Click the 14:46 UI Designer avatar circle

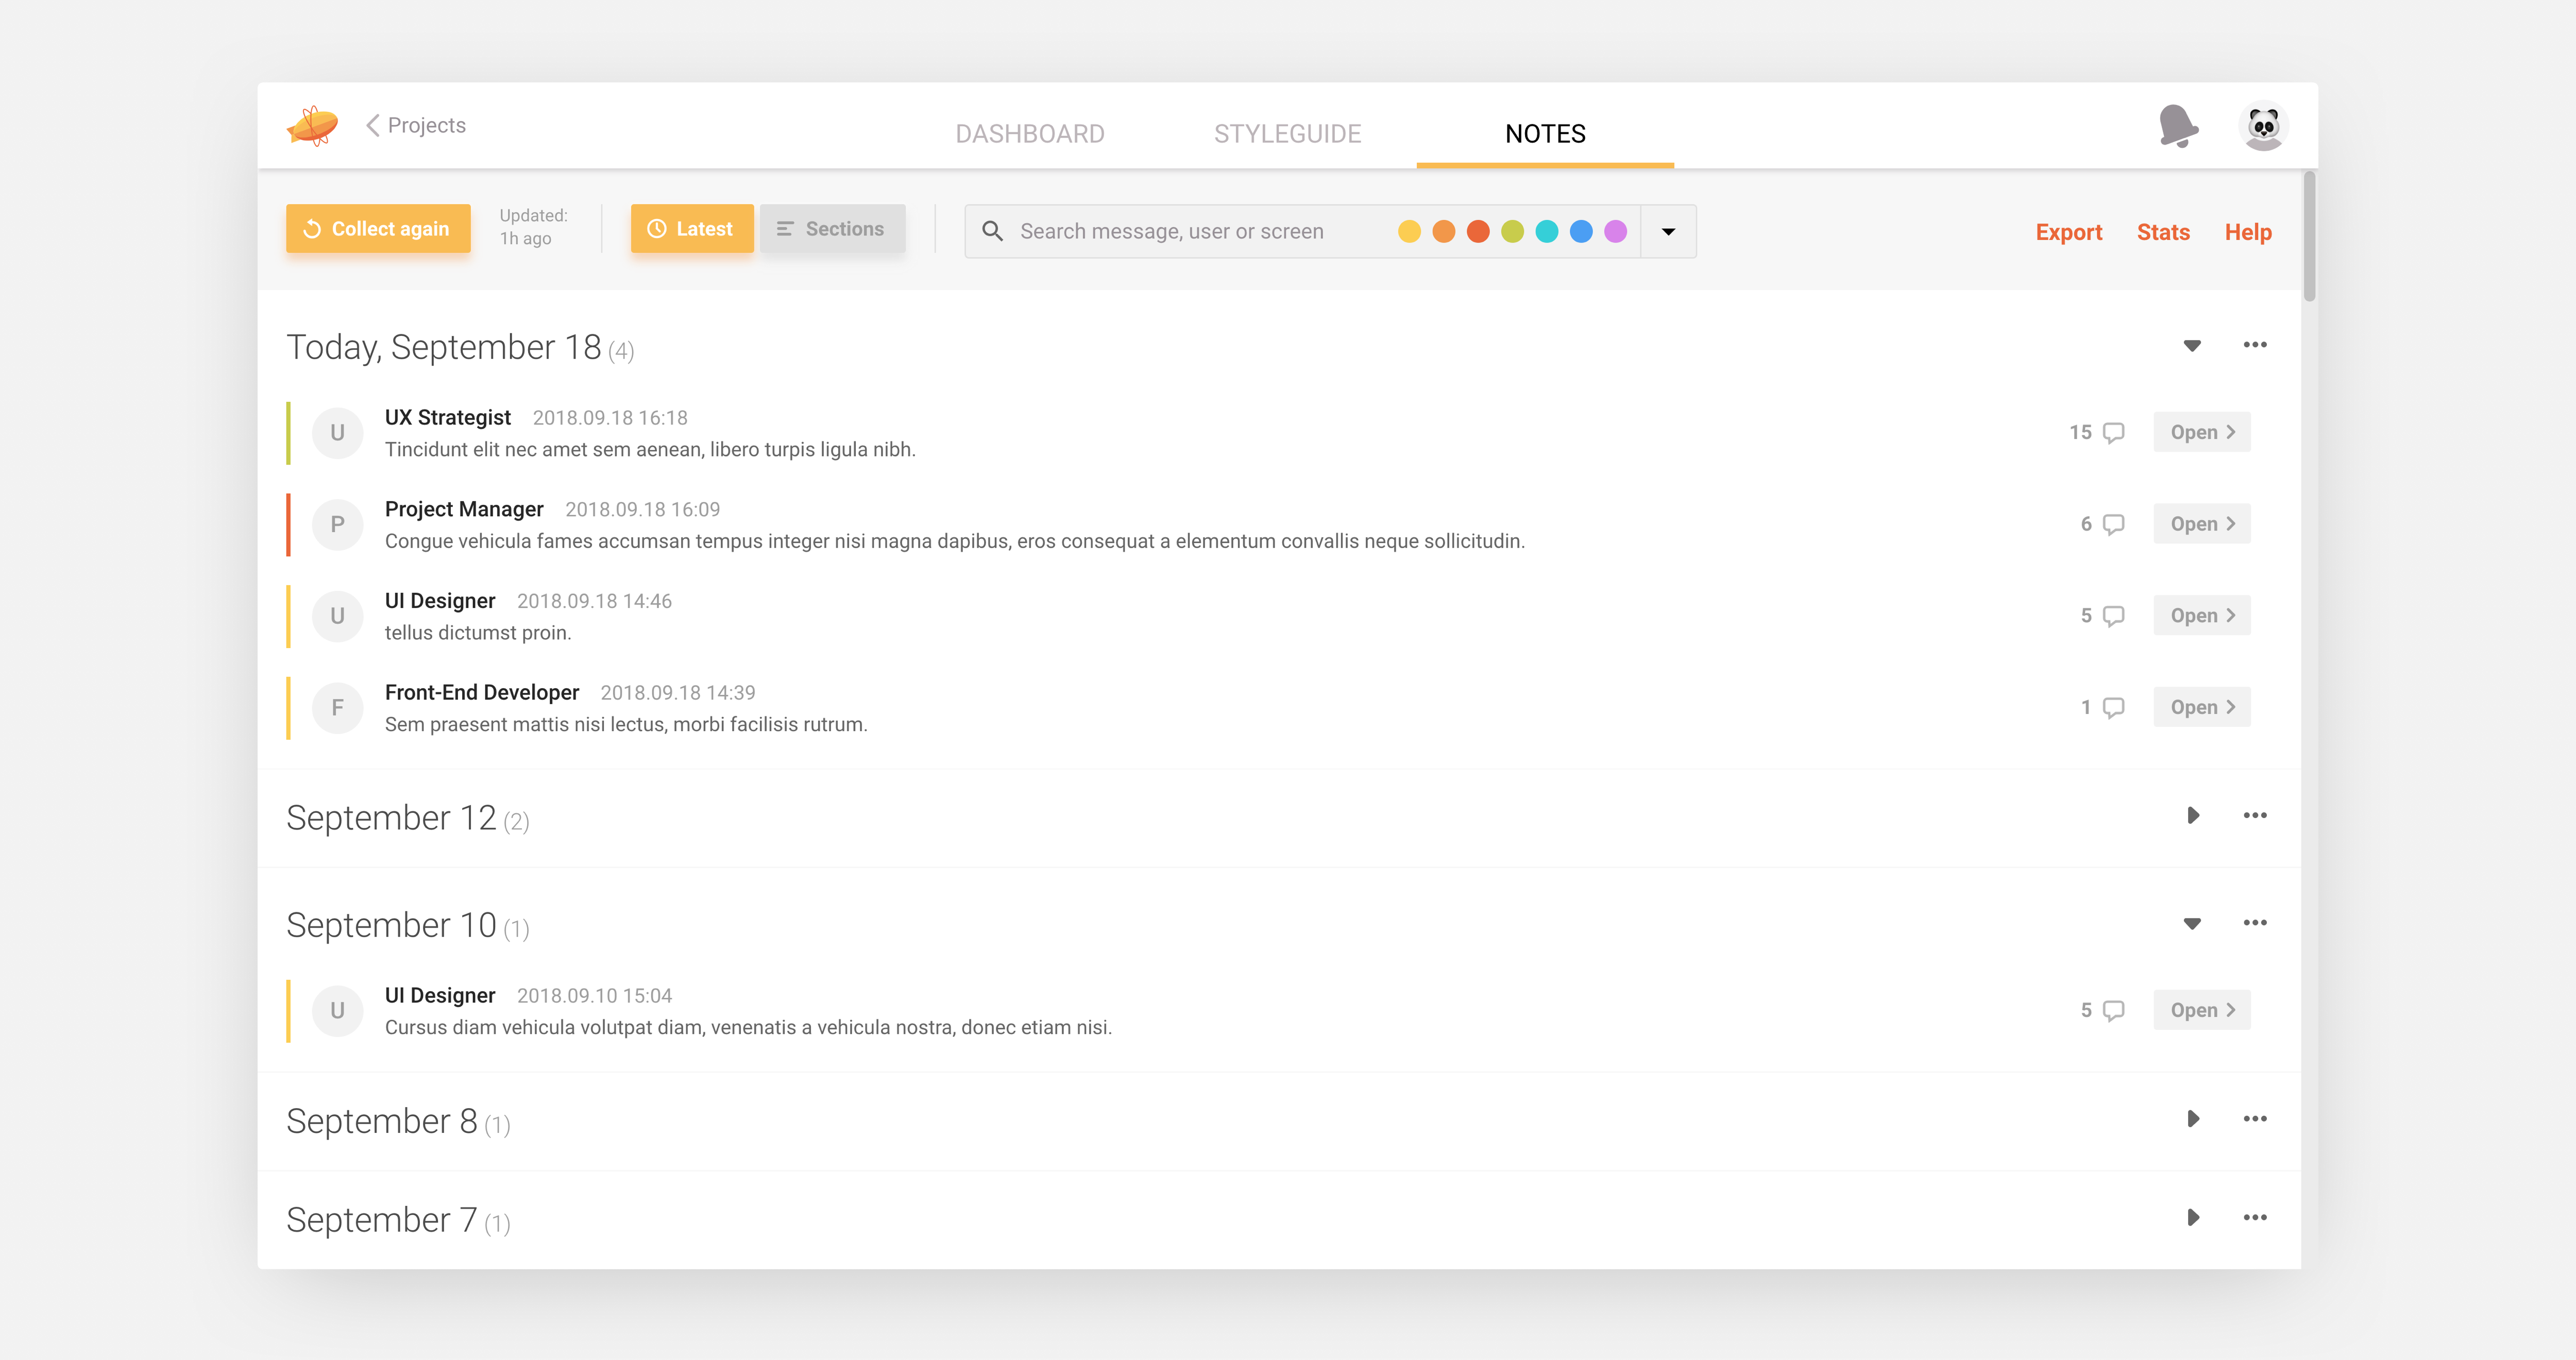click(337, 616)
